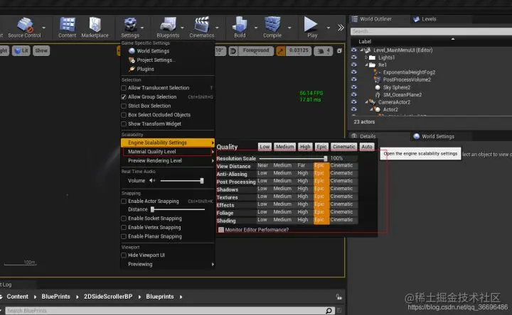
Task: Open Material Quality Level submenu
Action: 168,152
